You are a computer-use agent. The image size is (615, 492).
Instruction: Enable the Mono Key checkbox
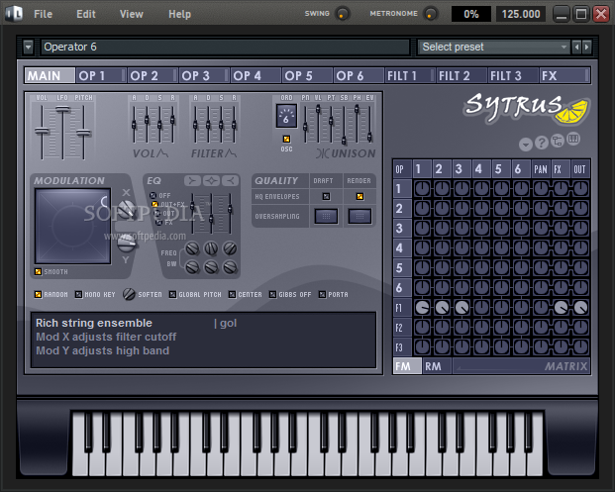pyautogui.click(x=78, y=294)
